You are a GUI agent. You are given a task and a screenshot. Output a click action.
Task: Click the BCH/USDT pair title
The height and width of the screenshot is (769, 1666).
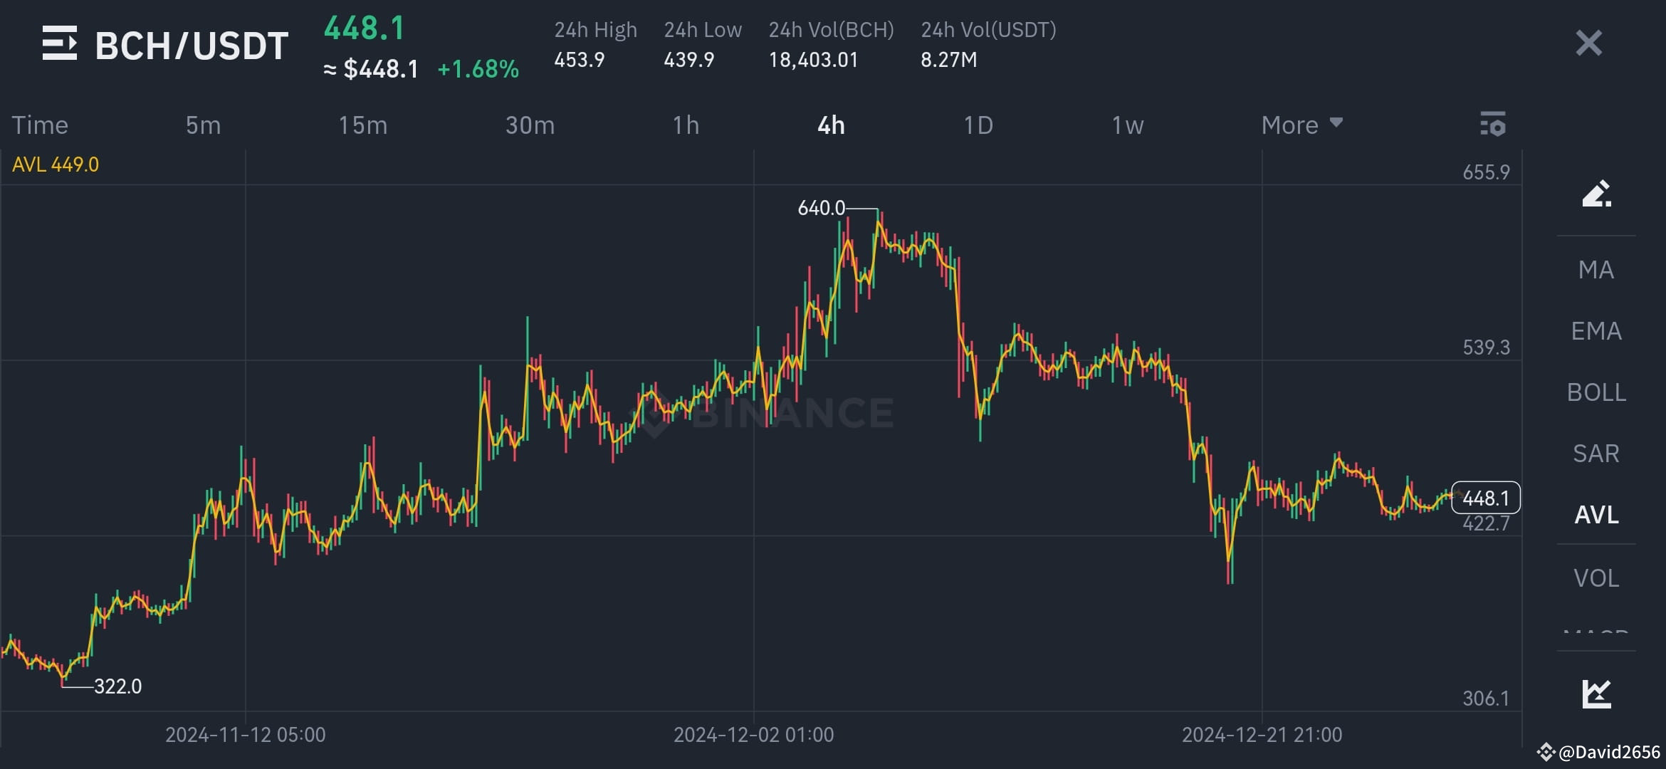point(192,46)
